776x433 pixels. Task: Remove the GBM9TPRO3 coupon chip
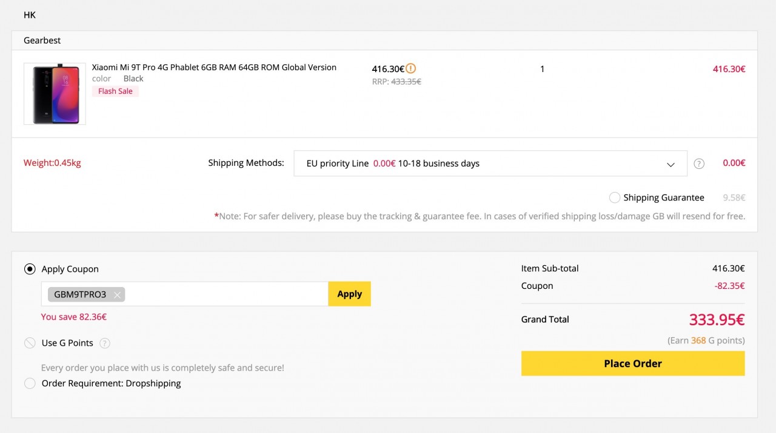click(117, 295)
